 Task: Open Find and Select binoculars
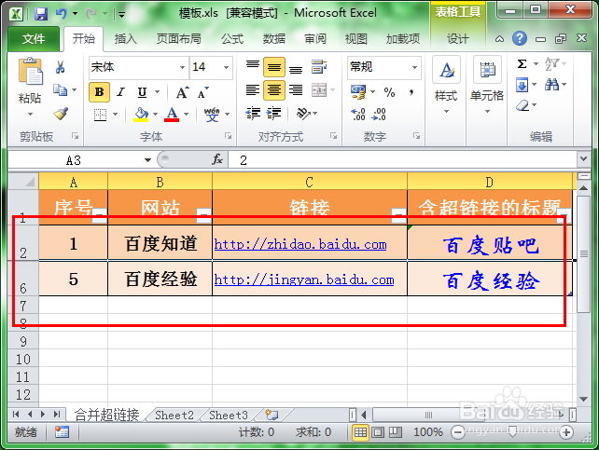click(x=551, y=84)
